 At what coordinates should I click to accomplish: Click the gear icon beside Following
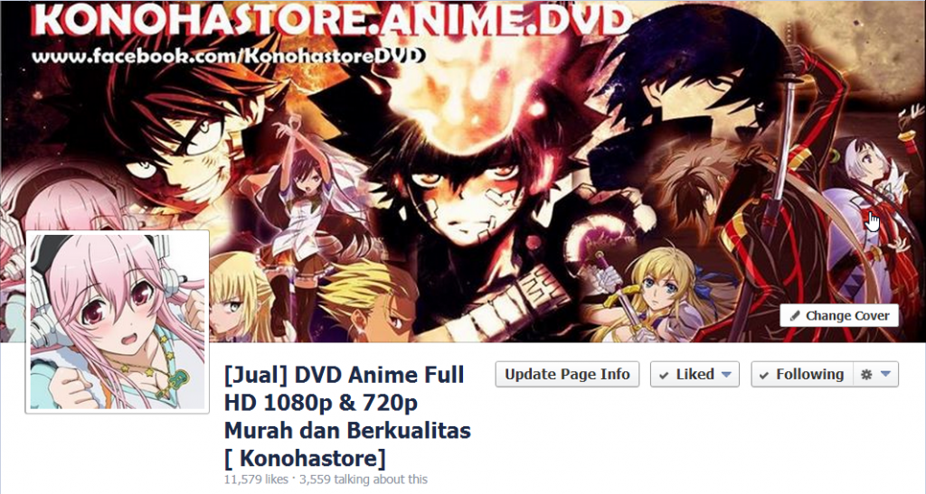866,374
